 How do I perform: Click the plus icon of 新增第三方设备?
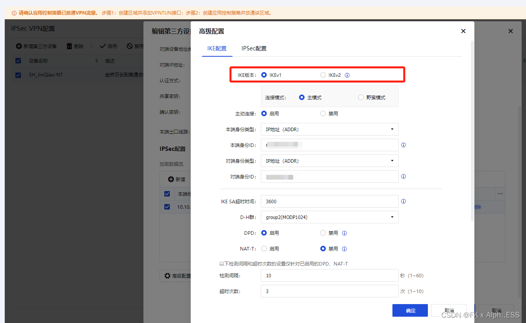coord(19,46)
